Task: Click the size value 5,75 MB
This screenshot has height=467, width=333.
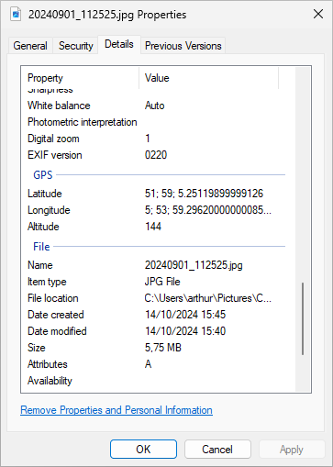Action: click(163, 348)
